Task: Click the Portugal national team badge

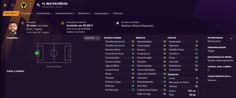Action: (x=23, y=23)
